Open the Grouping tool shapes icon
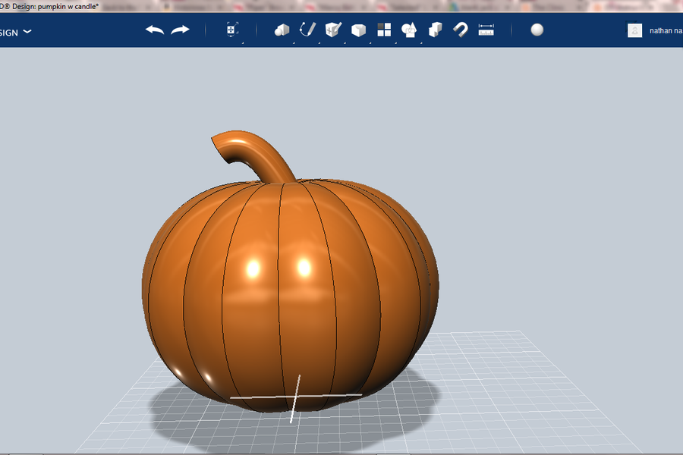 pos(409,30)
